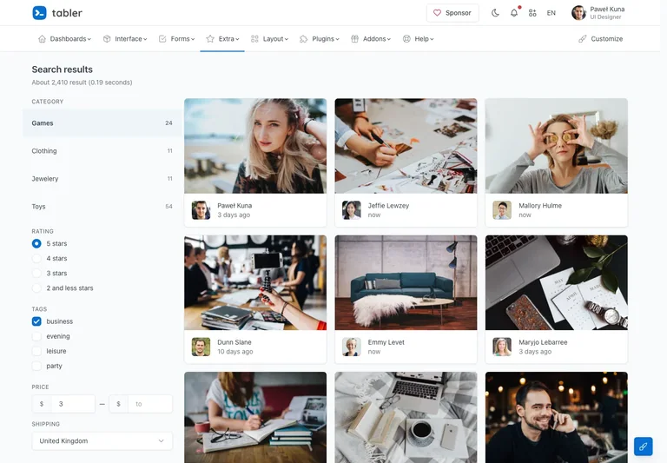Expand the Extra menu

[x=222, y=39]
